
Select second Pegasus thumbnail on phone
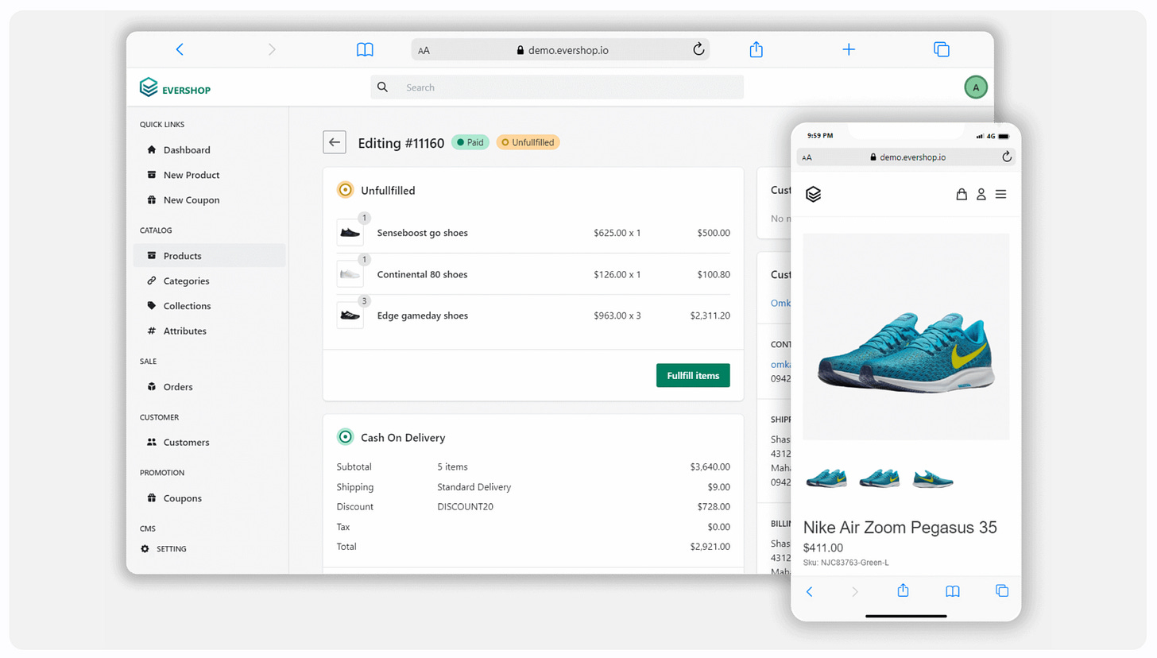tap(880, 478)
